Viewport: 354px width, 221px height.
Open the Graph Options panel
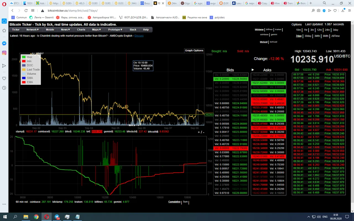194,51
